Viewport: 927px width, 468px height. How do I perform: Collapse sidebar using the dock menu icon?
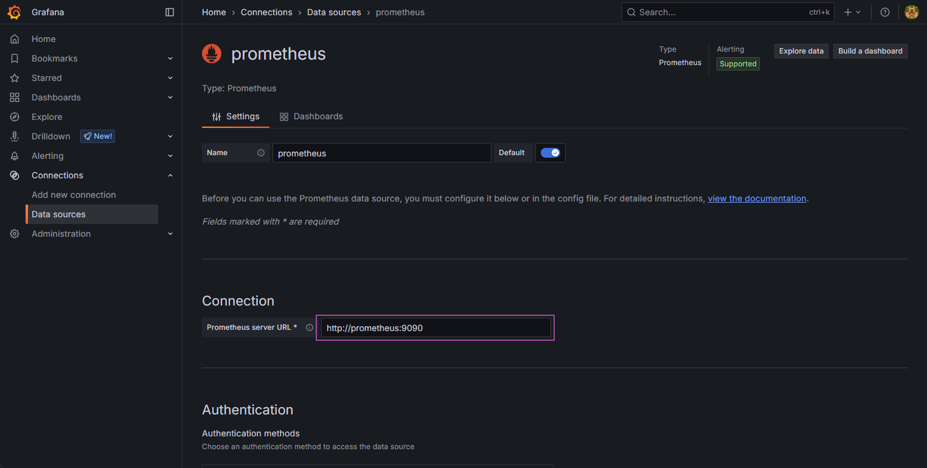170,12
